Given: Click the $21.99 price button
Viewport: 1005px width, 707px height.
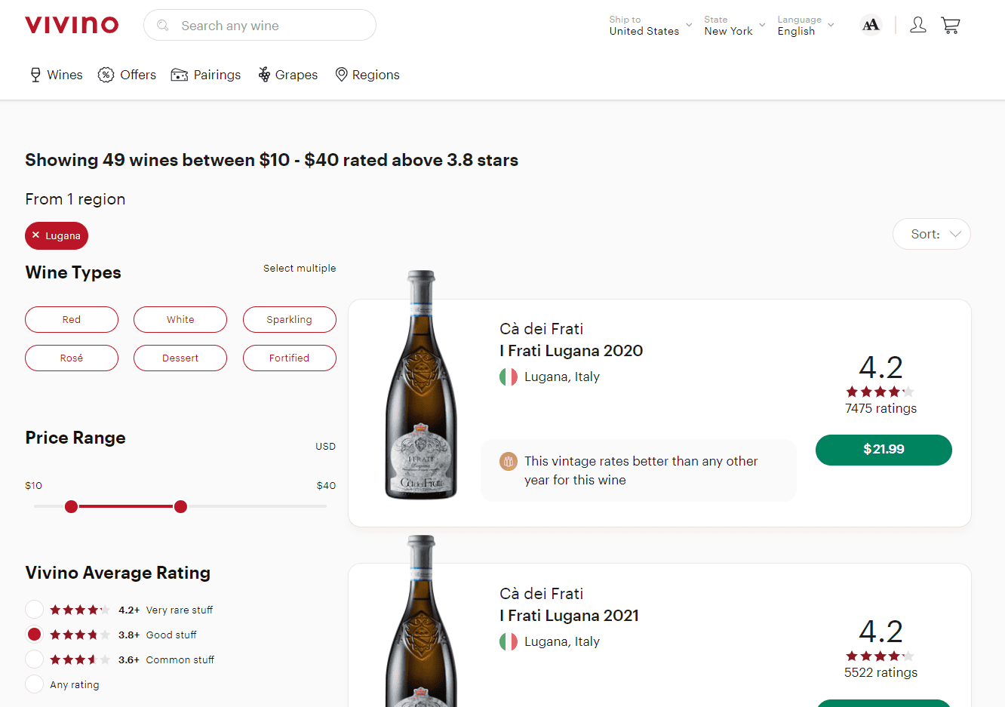Looking at the screenshot, I should (x=884, y=450).
